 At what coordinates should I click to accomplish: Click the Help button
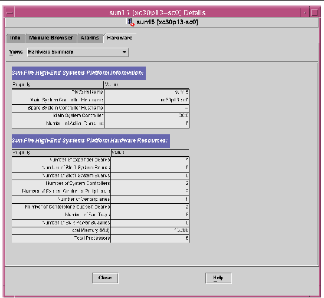point(218,278)
